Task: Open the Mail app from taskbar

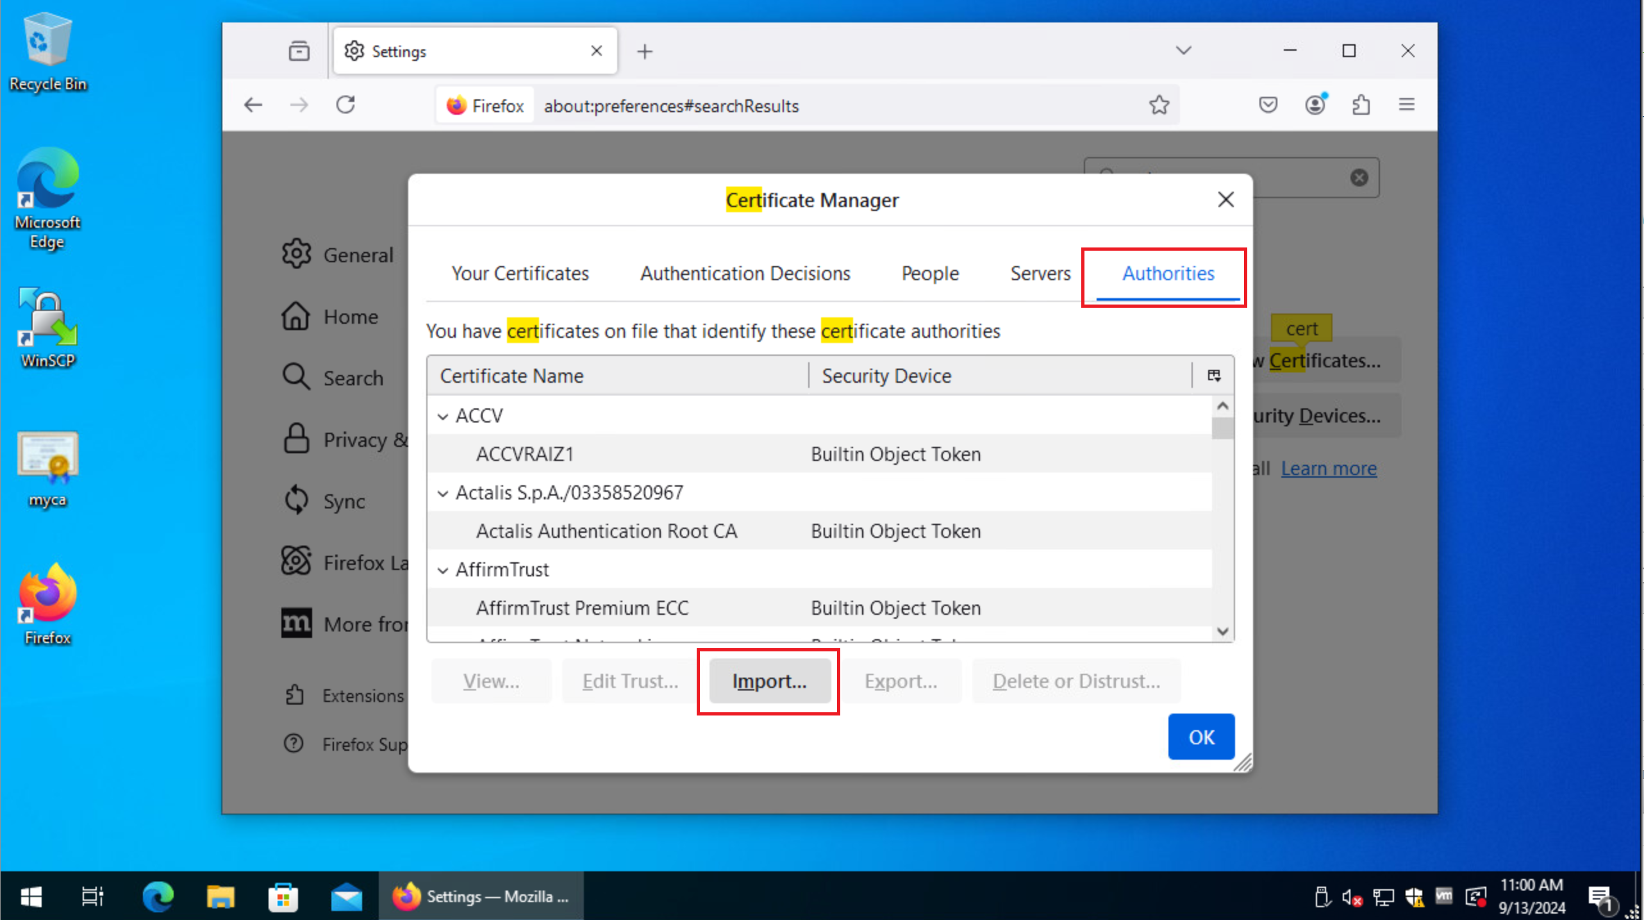Action: click(346, 896)
